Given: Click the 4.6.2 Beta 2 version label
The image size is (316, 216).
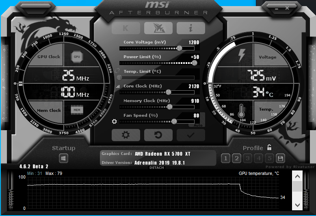Looking at the screenshot, I should pos(34,166).
